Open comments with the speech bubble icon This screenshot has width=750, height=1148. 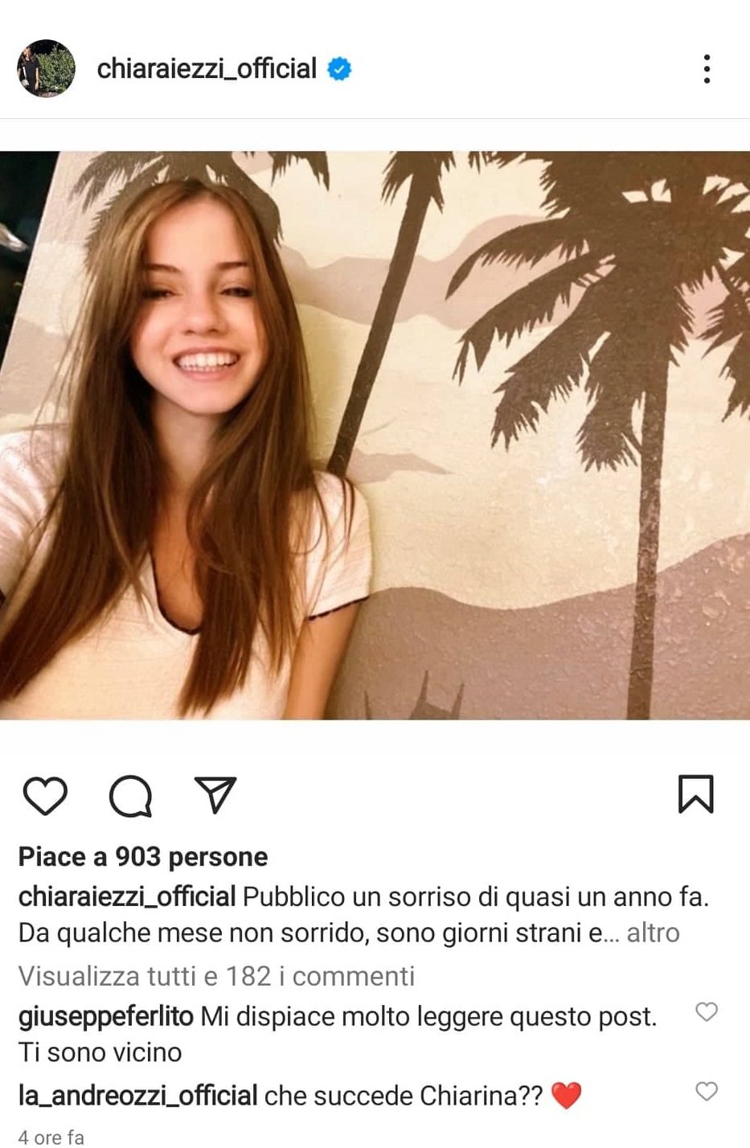point(130,795)
